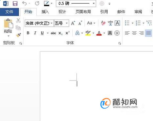Screen dimensions: 153x121
Task: Open the Aa change case menu
Action: tap(91, 23)
